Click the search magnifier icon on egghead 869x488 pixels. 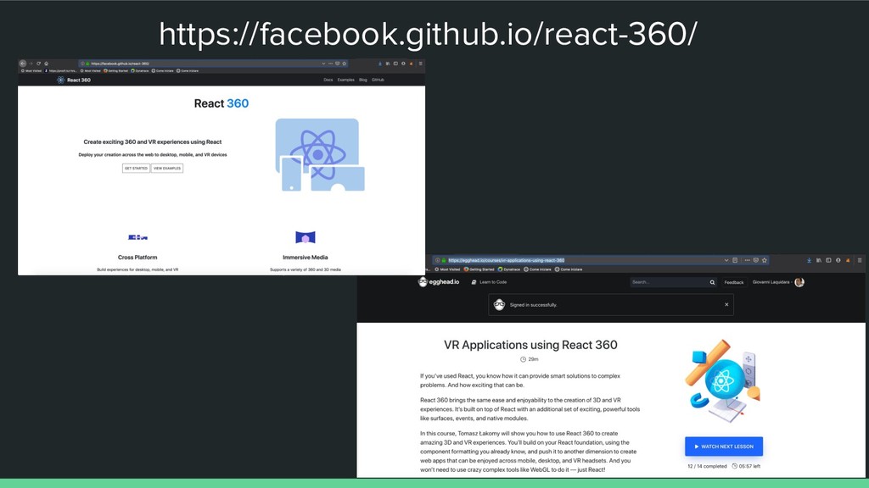[x=712, y=282]
